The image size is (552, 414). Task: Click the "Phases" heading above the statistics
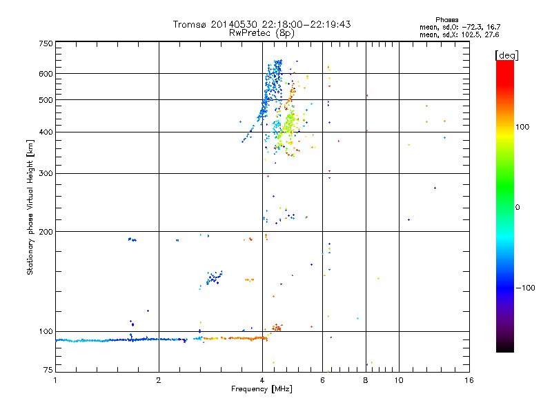446,20
